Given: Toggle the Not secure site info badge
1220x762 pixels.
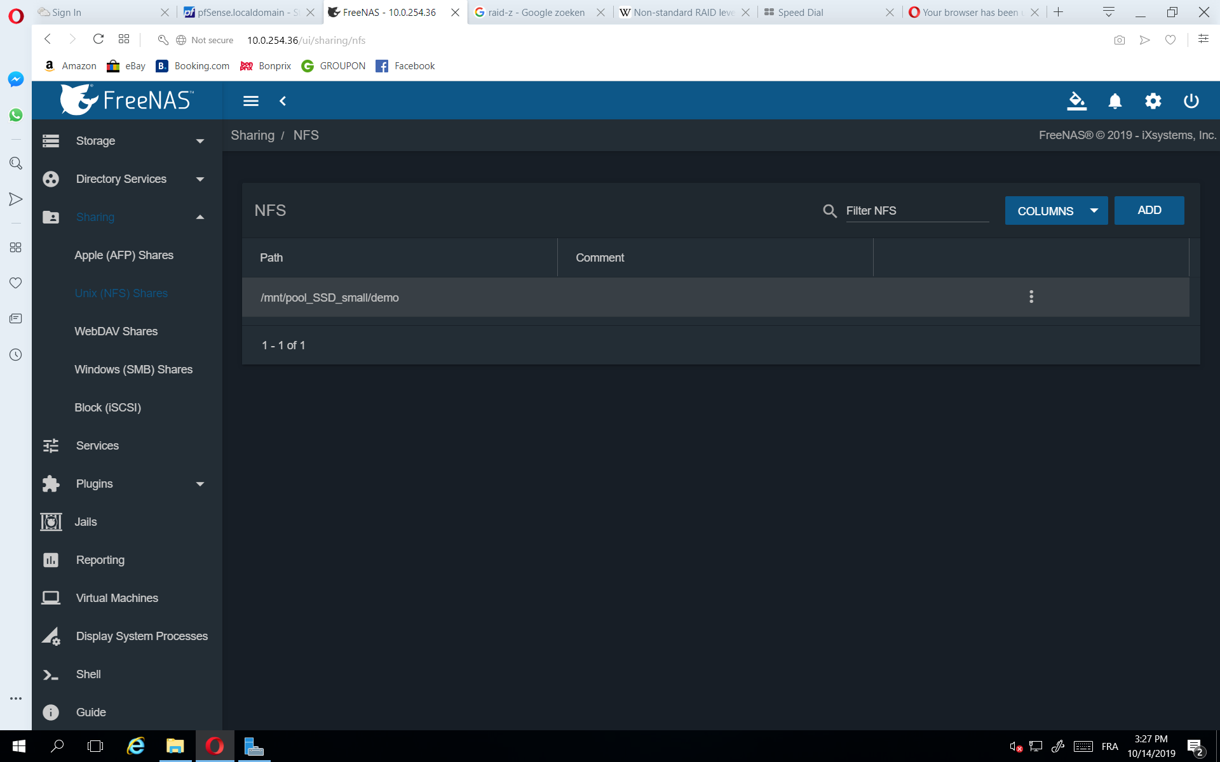Looking at the screenshot, I should point(204,39).
